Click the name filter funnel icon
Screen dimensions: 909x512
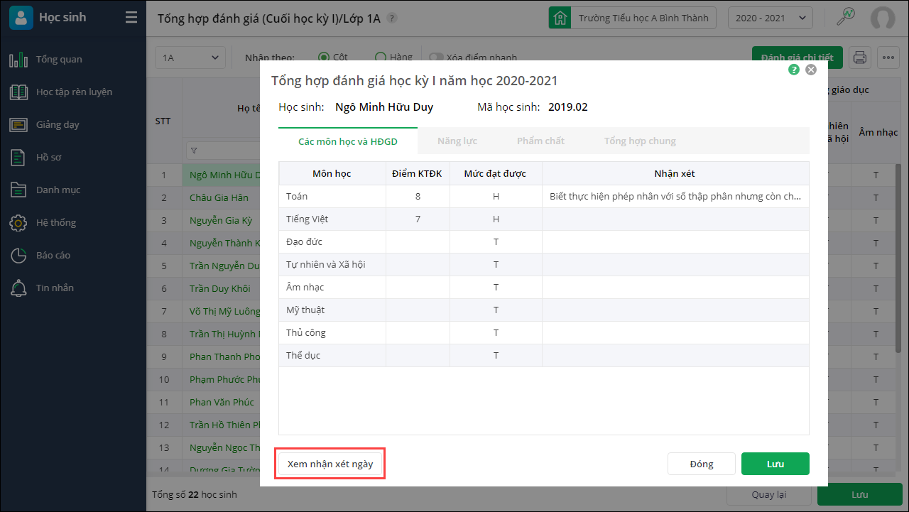click(195, 151)
